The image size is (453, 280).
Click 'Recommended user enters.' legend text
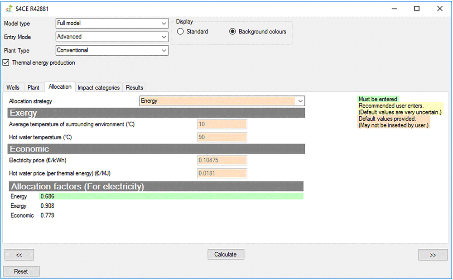tap(391, 106)
